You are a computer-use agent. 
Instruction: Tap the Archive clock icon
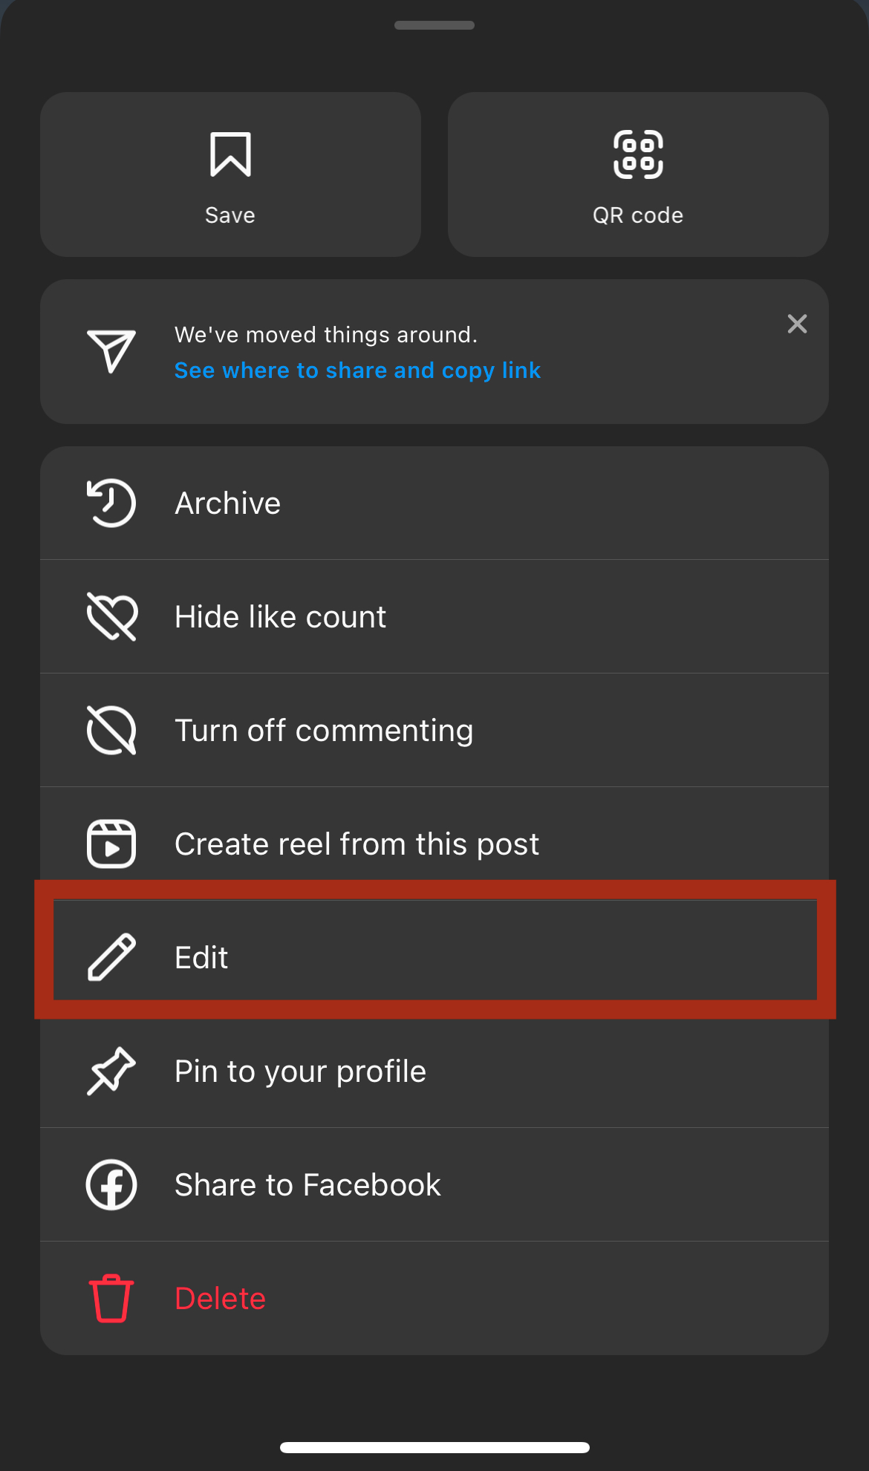[x=111, y=503]
